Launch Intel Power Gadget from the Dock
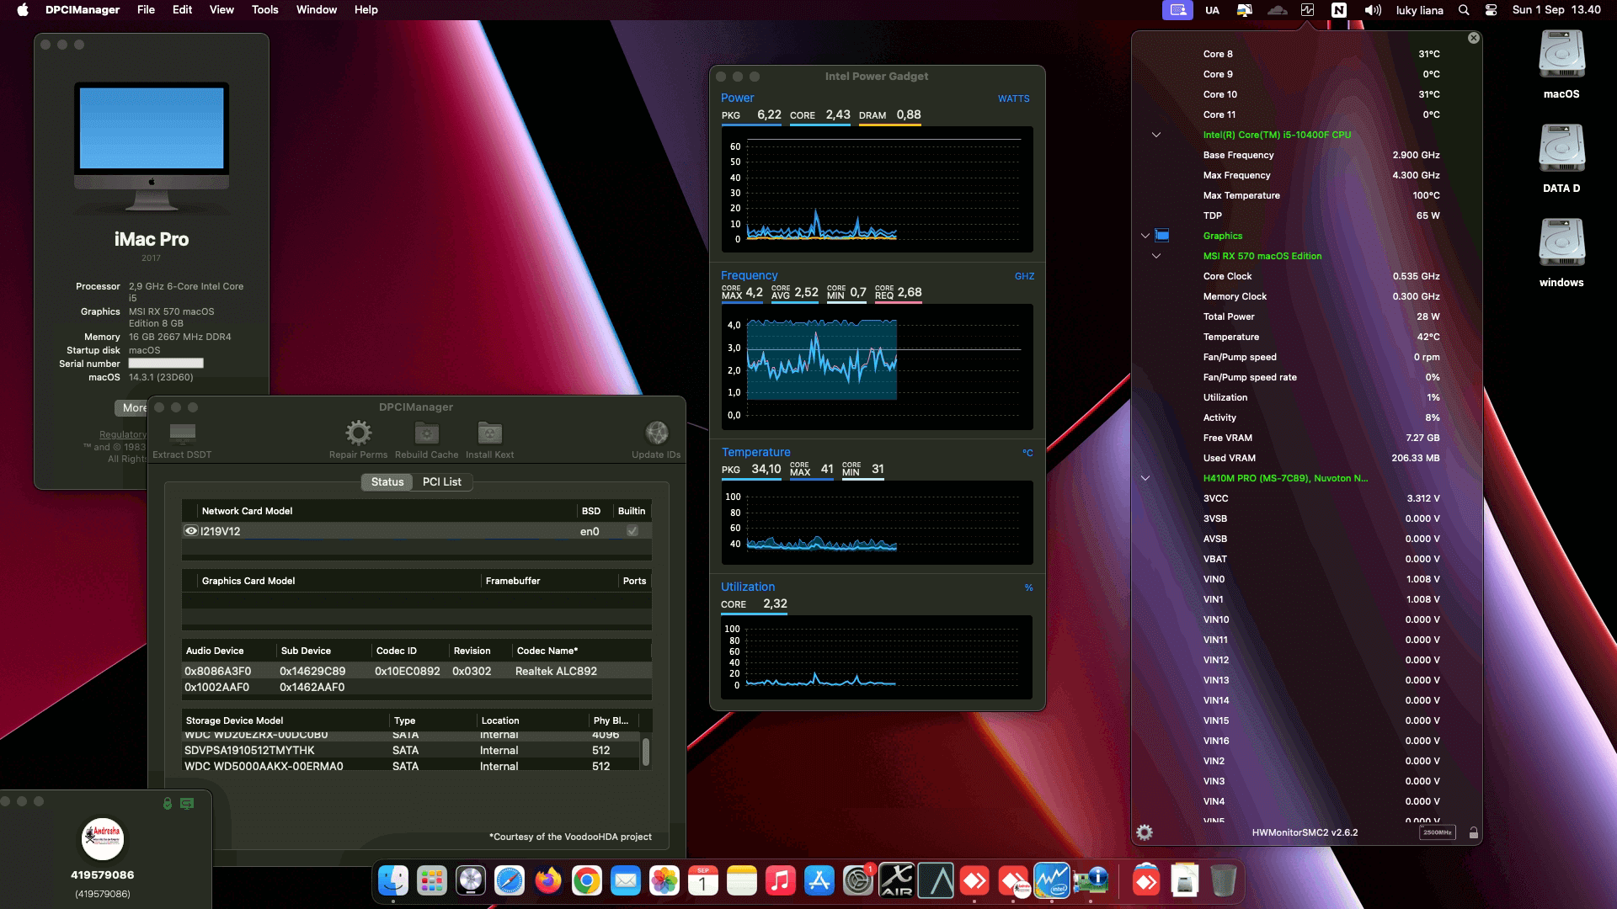 (x=1054, y=880)
